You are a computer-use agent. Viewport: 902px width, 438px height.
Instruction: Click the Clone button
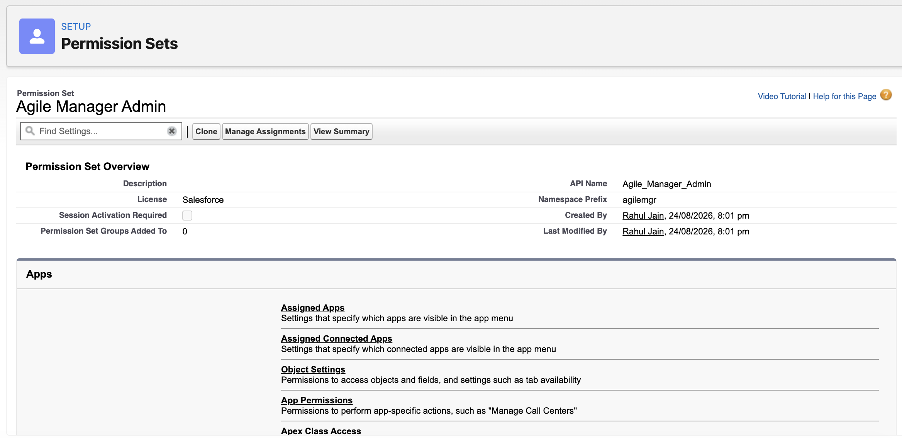[206, 131]
